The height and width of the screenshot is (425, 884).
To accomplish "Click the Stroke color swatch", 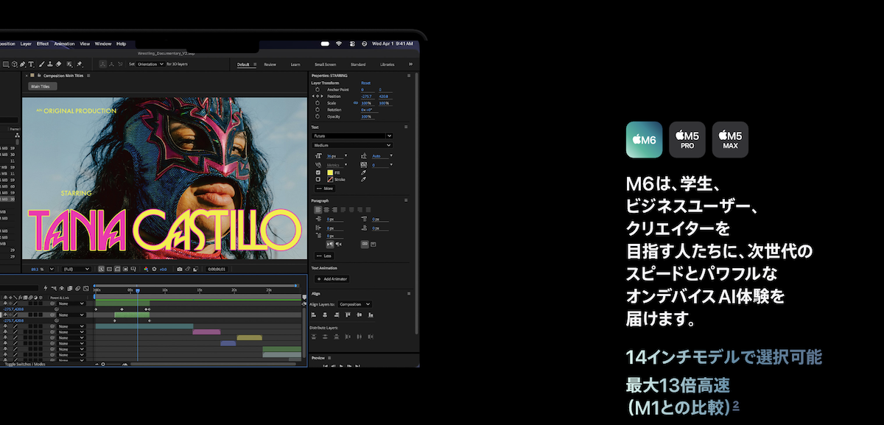I will click(x=329, y=179).
